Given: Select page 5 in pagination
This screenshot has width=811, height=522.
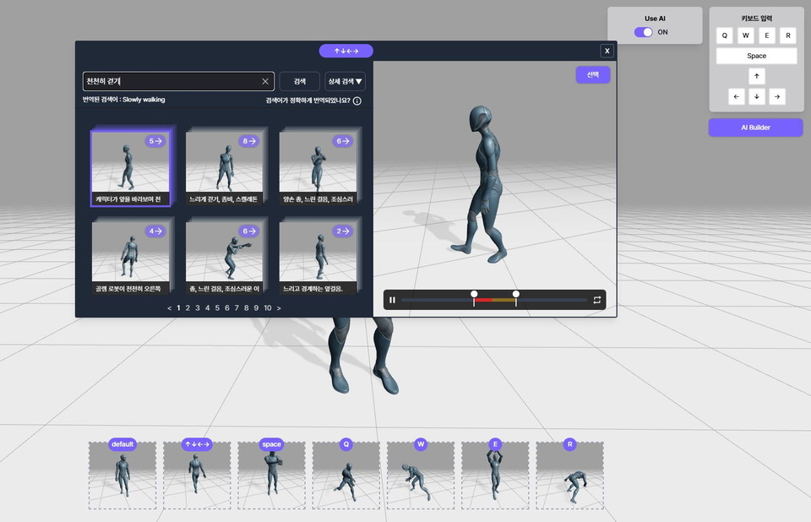Looking at the screenshot, I should coord(217,308).
